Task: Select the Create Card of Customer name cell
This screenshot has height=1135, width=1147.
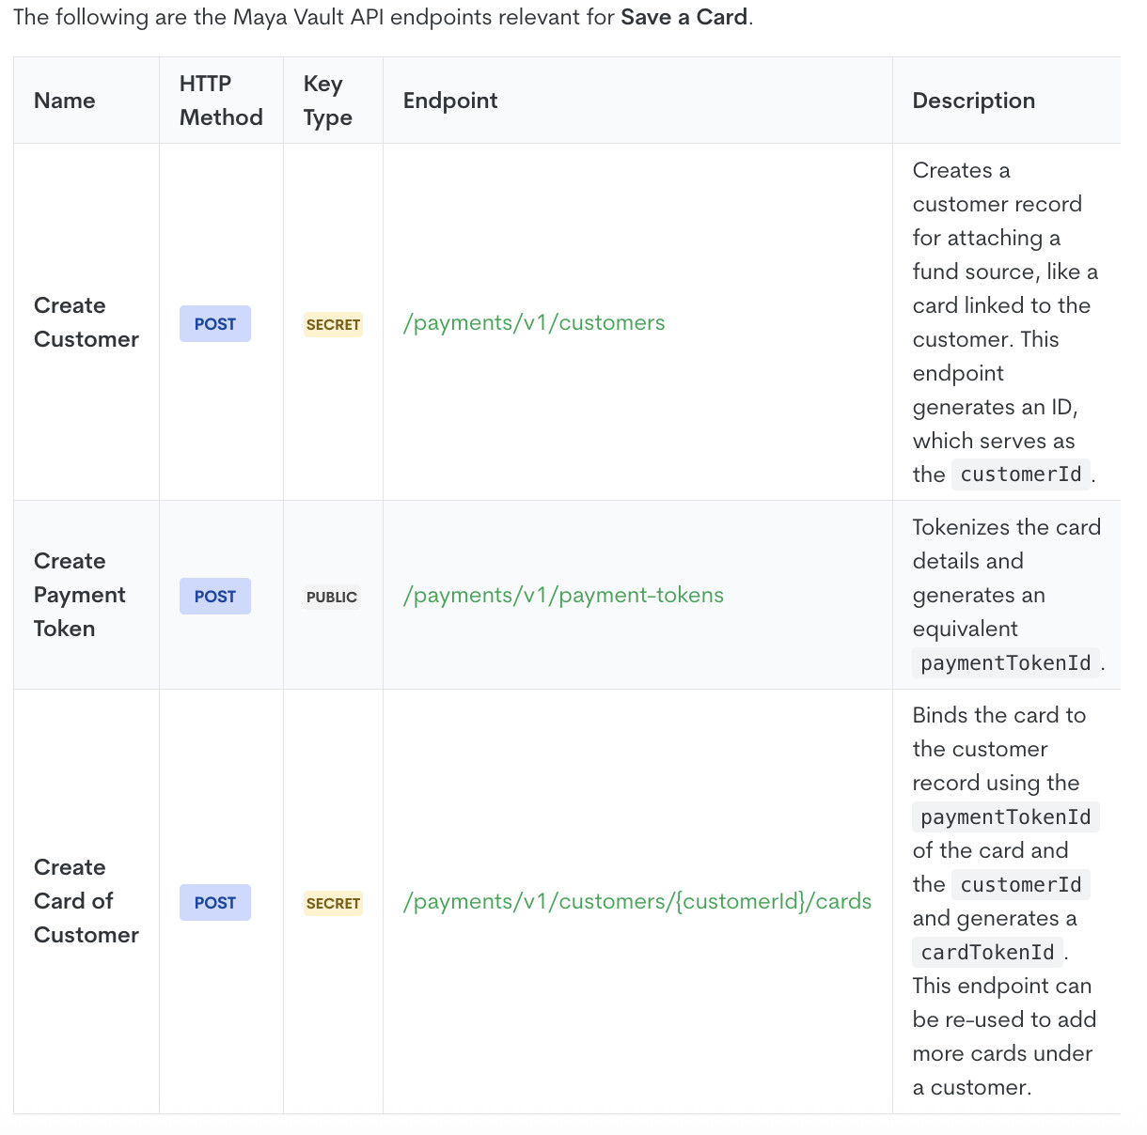Action: pyautogui.click(x=86, y=901)
